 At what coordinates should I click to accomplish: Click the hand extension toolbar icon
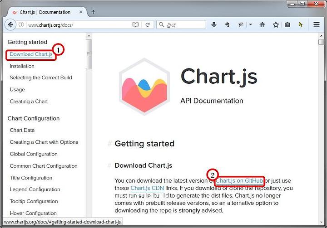coord(228,25)
